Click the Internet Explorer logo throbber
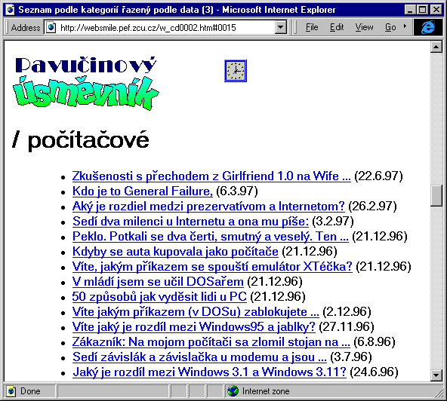Screen dimensions: 447x401 (428, 27)
